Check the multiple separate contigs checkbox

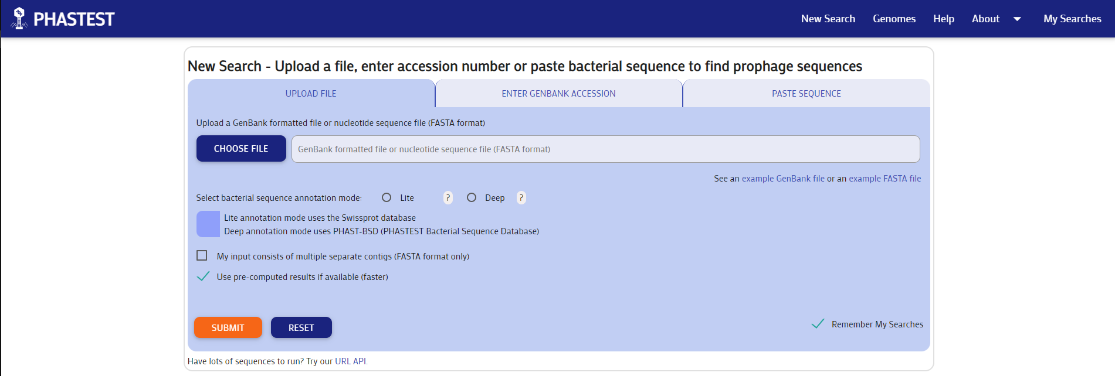(x=202, y=256)
